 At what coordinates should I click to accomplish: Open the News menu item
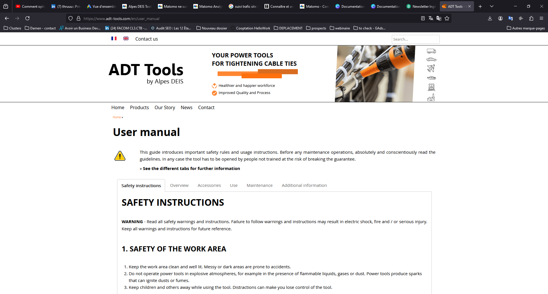pos(186,107)
